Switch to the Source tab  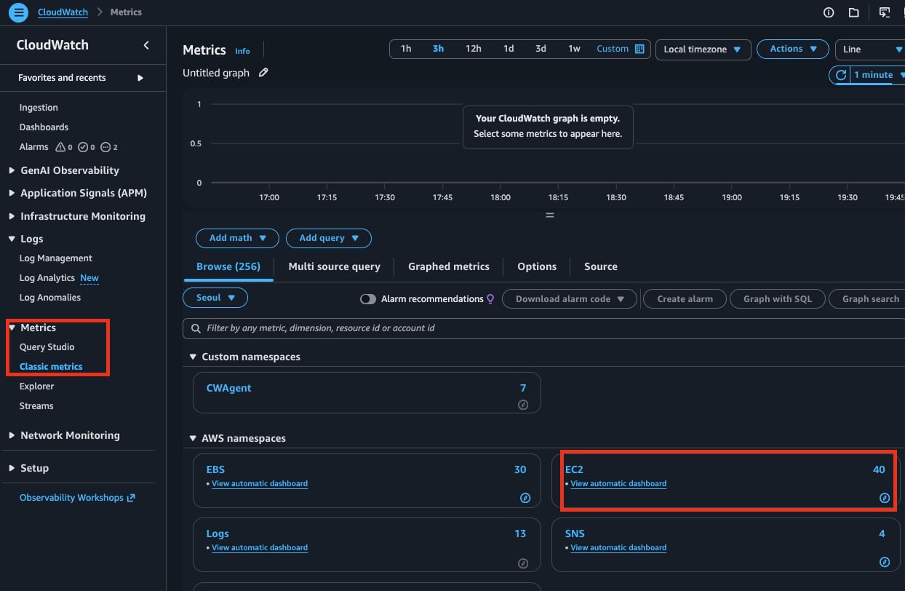click(x=601, y=266)
